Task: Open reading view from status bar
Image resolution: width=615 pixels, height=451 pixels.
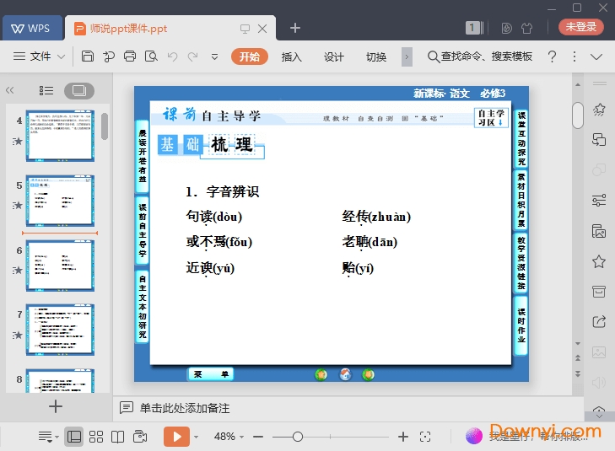Action: 118,437
